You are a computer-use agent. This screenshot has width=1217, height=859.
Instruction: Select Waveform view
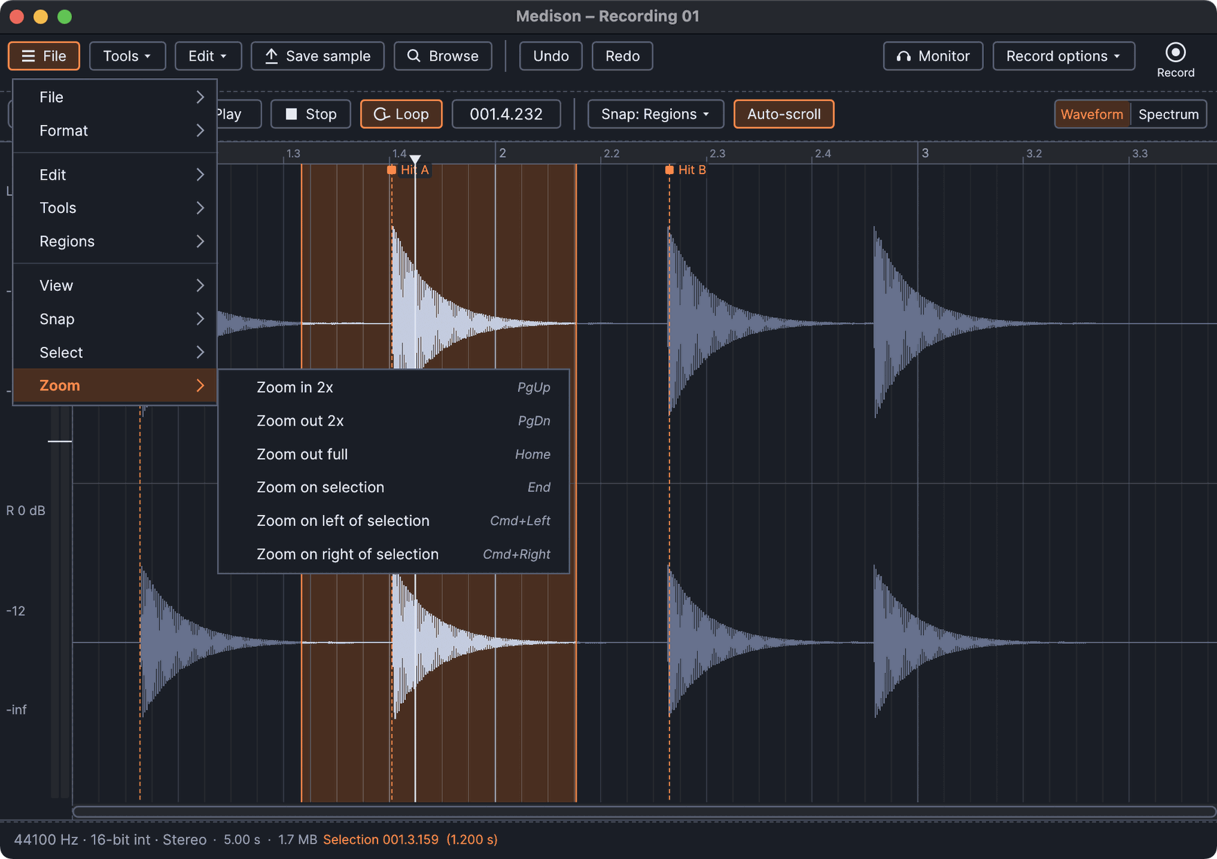point(1092,114)
